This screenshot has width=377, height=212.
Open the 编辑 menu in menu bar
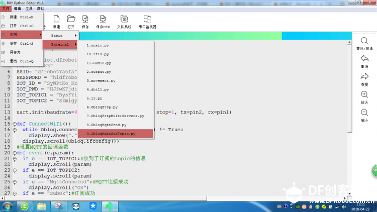[x=17, y=9]
